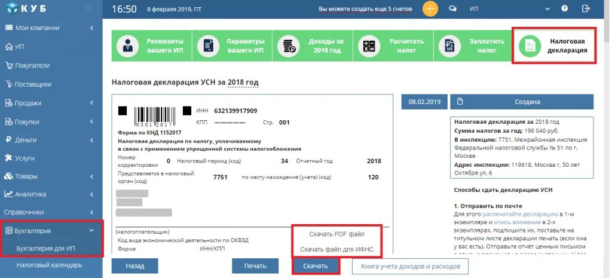
Task: Open Книга учета доходов и расходов
Action: click(410, 266)
